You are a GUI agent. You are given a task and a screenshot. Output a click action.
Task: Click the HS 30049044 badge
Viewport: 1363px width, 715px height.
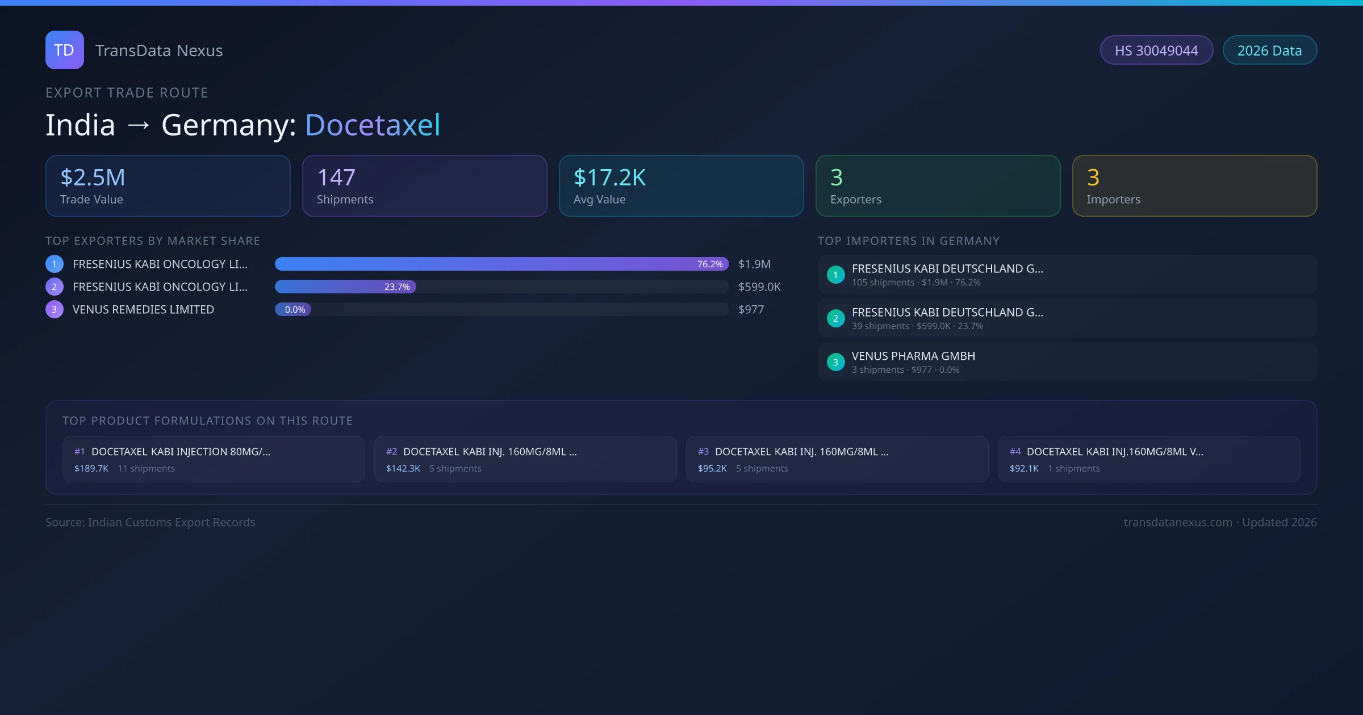pos(1156,51)
